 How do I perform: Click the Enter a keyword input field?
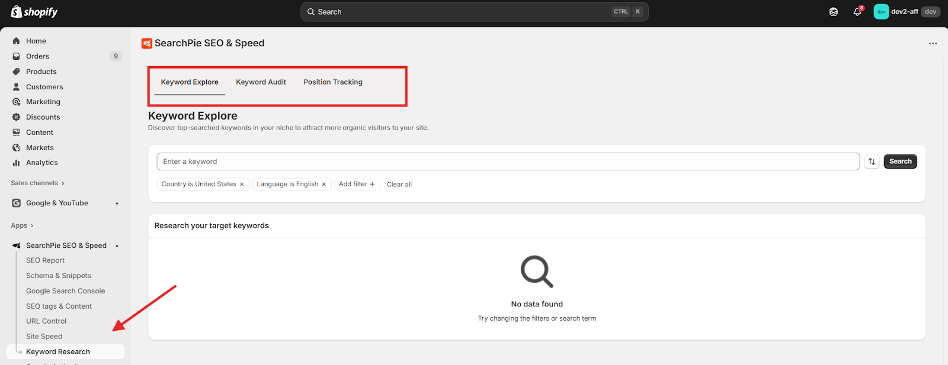point(507,161)
